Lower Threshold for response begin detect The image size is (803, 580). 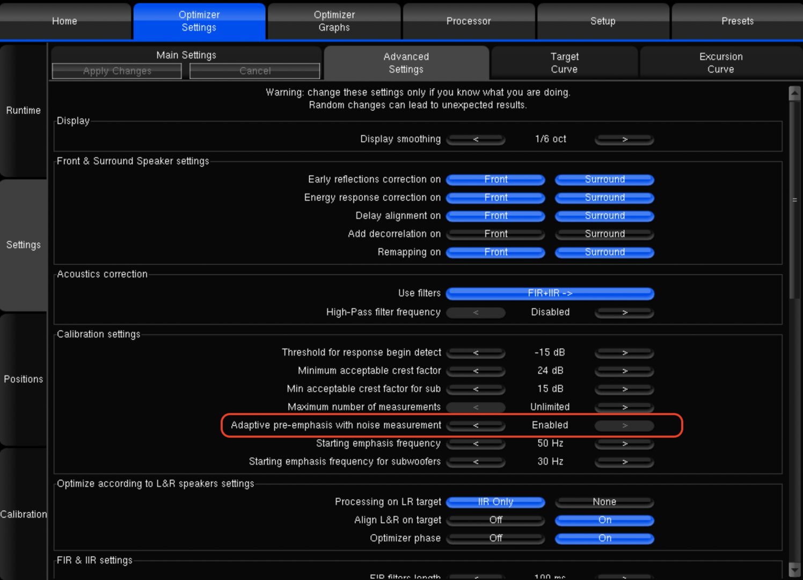[476, 353]
